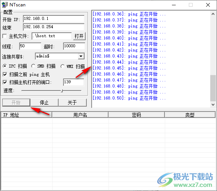217x191 pixels.
Task: Click the host.txt file path field
Action: click(x=51, y=36)
